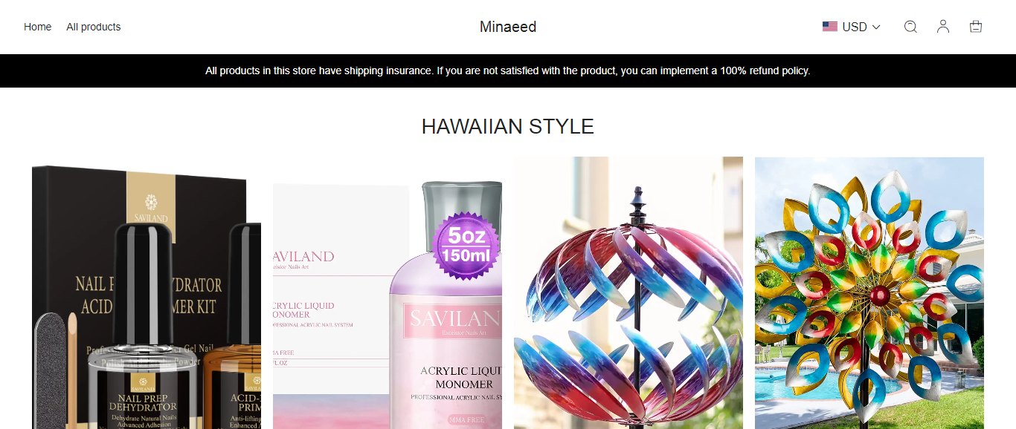
Task: Open the All products menu item
Action: tap(94, 27)
